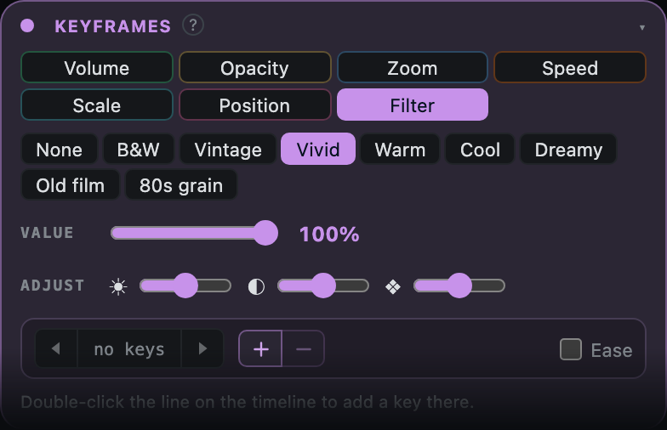The height and width of the screenshot is (430, 667).
Task: Click the brightness sun icon
Action: tap(118, 286)
